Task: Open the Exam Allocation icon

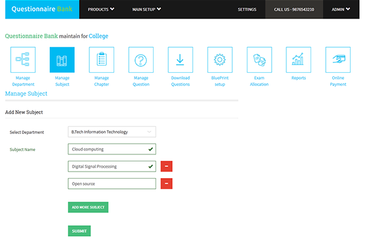Action: click(x=260, y=60)
